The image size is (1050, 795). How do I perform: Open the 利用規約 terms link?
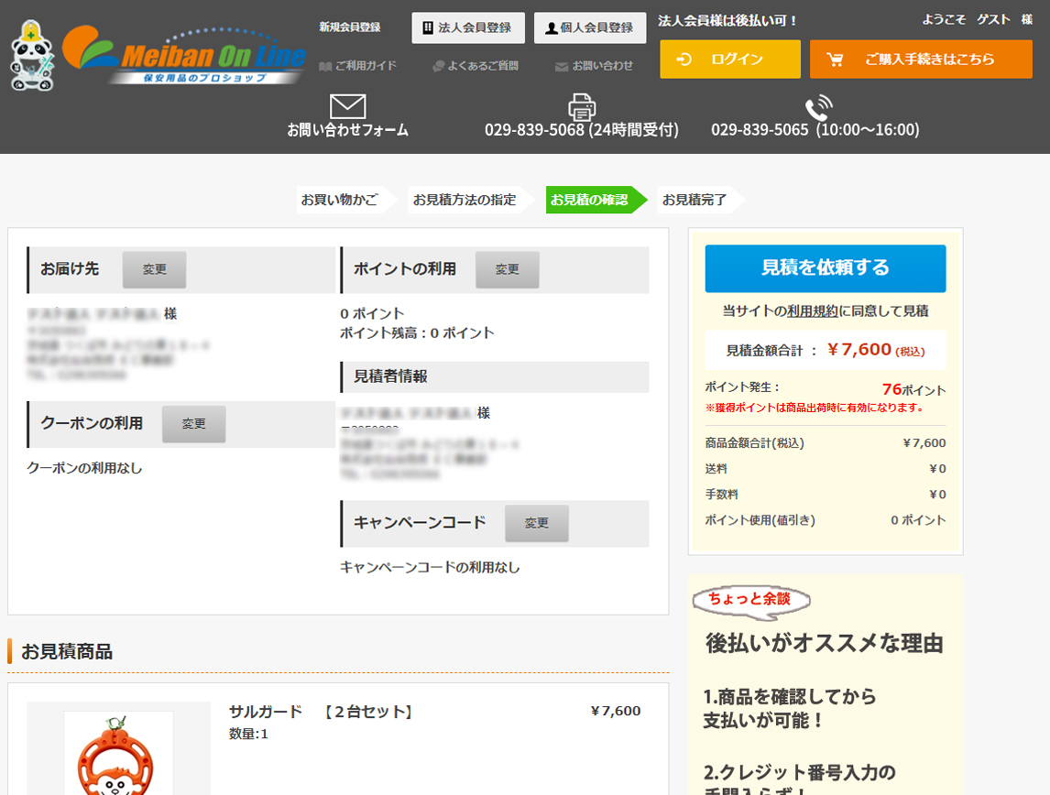point(812,311)
